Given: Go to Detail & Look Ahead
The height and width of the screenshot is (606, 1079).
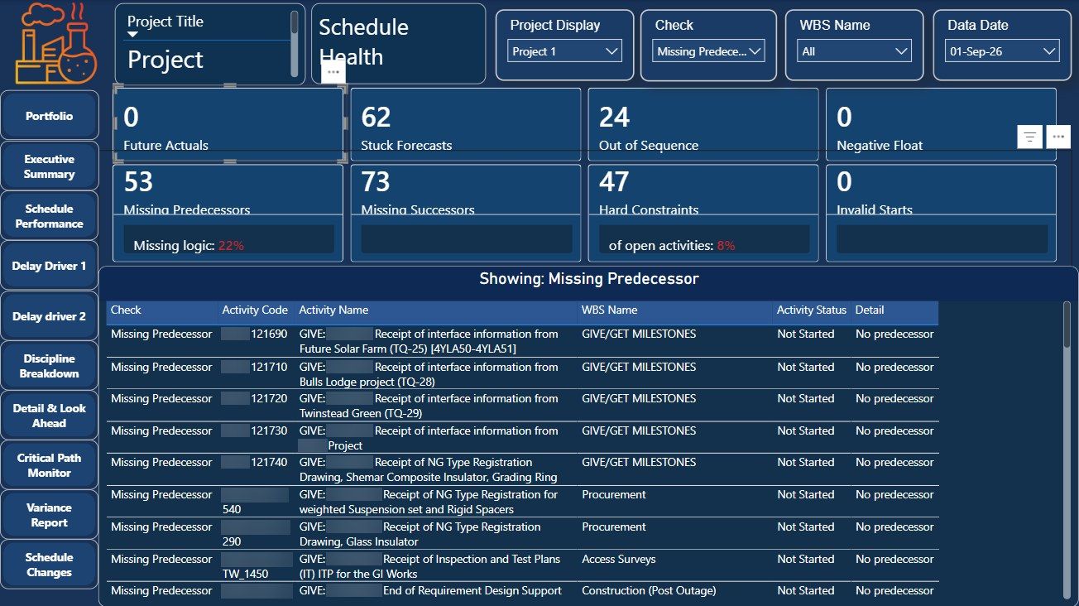Looking at the screenshot, I should 50,416.
